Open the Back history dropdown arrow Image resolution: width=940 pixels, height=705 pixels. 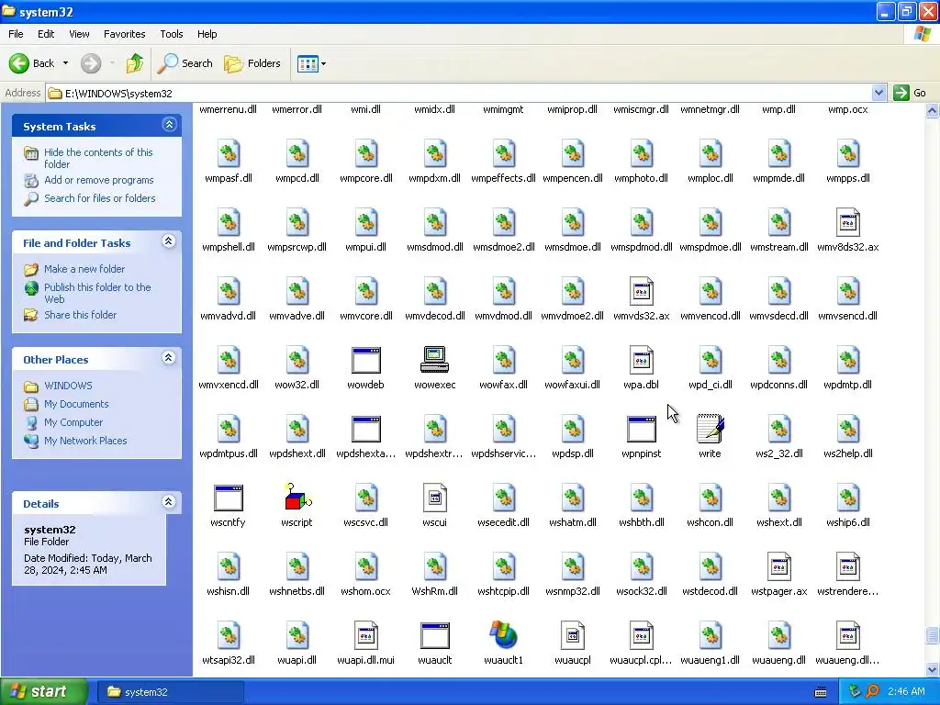[65, 63]
